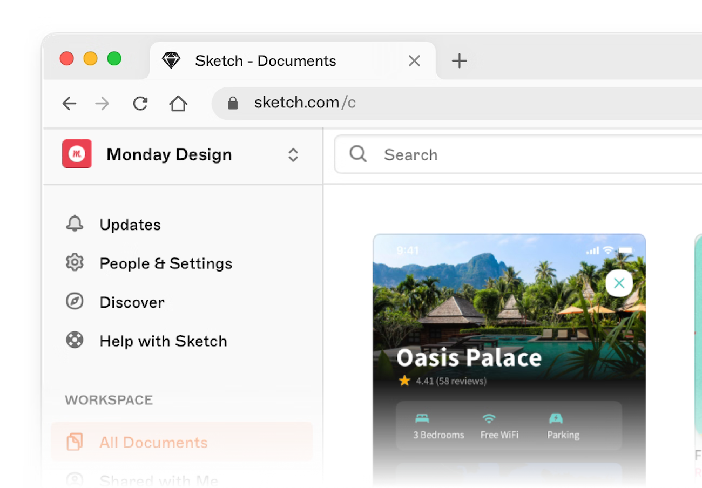Select the Sketch - Documents tab
This screenshot has height=488, width=702.
coord(292,60)
